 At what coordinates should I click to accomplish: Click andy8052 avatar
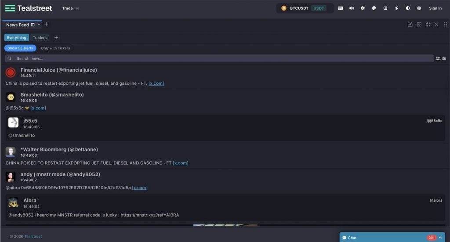(x=11, y=177)
